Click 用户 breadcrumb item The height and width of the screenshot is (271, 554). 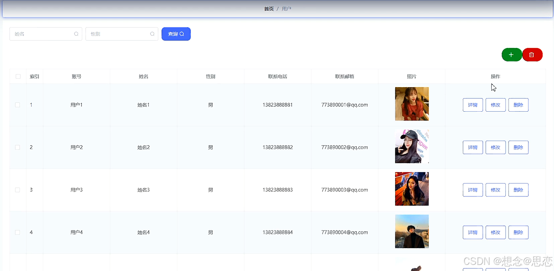pyautogui.click(x=287, y=9)
